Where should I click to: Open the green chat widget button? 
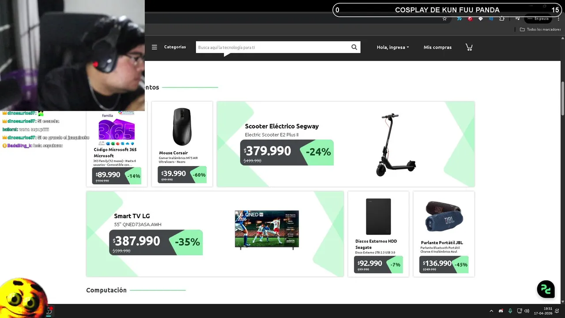(546, 289)
